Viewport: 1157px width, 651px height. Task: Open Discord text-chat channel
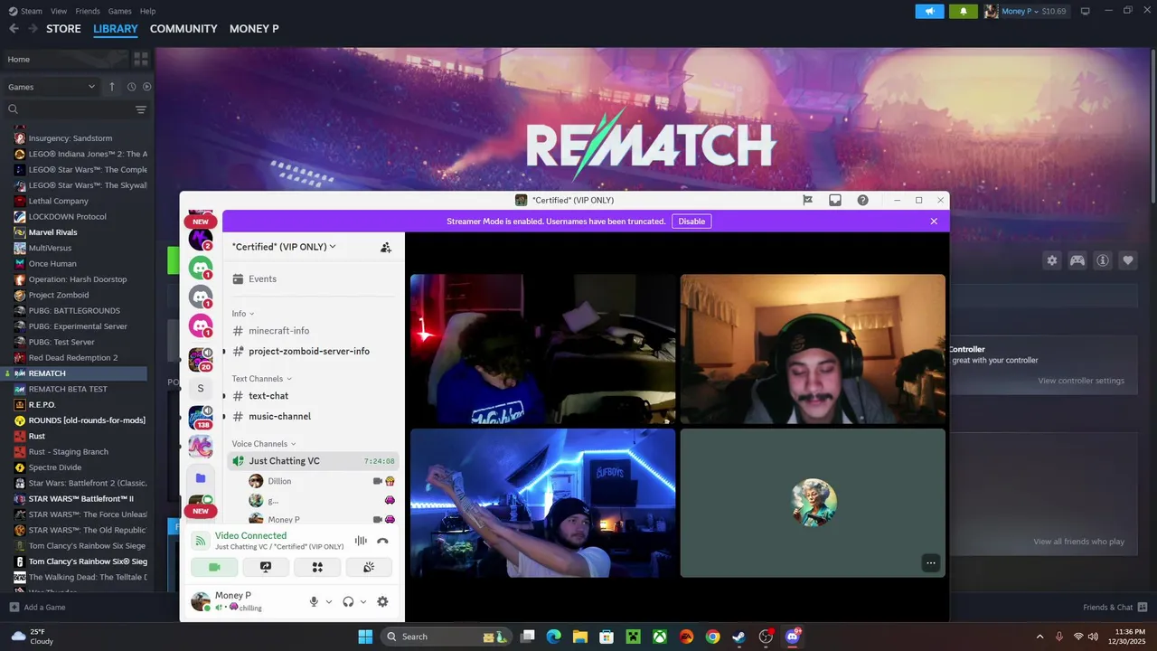tap(311, 396)
